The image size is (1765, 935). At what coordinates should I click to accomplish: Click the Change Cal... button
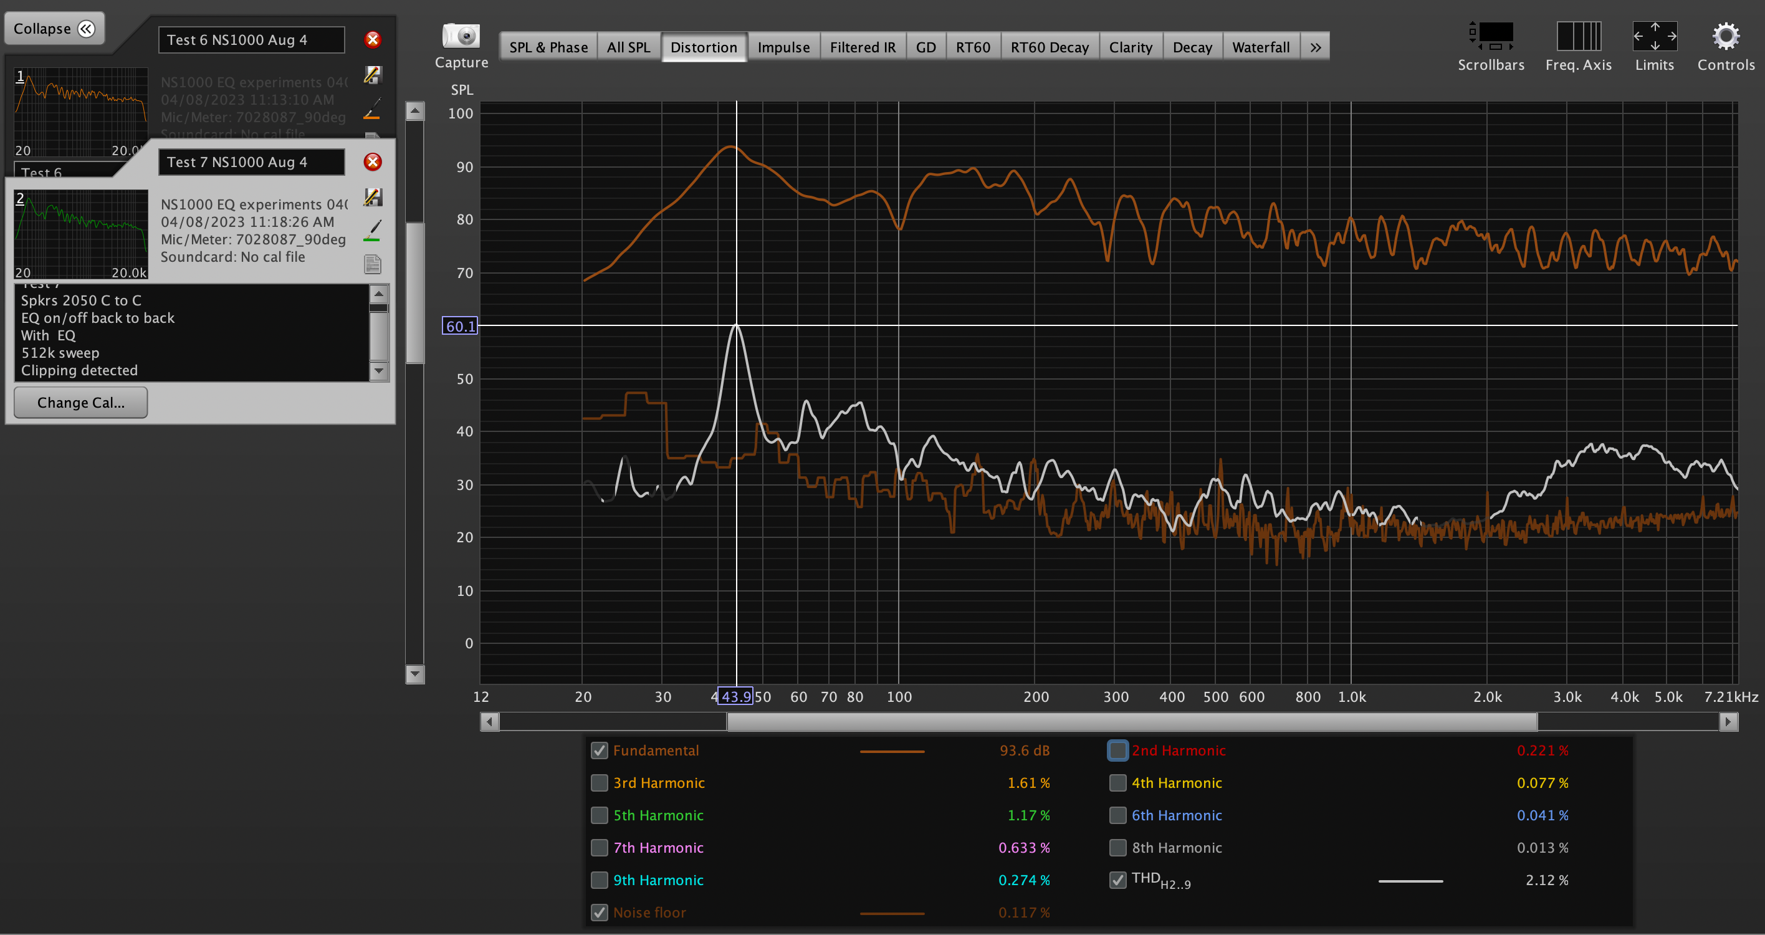click(x=81, y=403)
